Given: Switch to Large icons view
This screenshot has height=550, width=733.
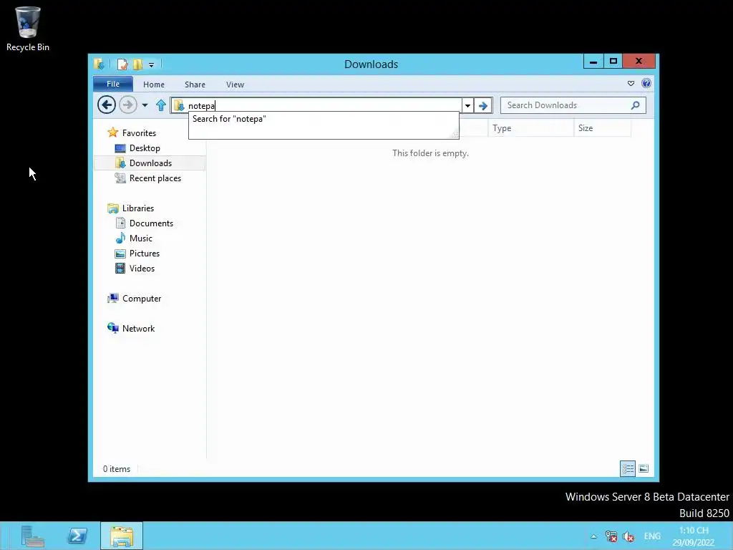Looking at the screenshot, I should point(644,468).
